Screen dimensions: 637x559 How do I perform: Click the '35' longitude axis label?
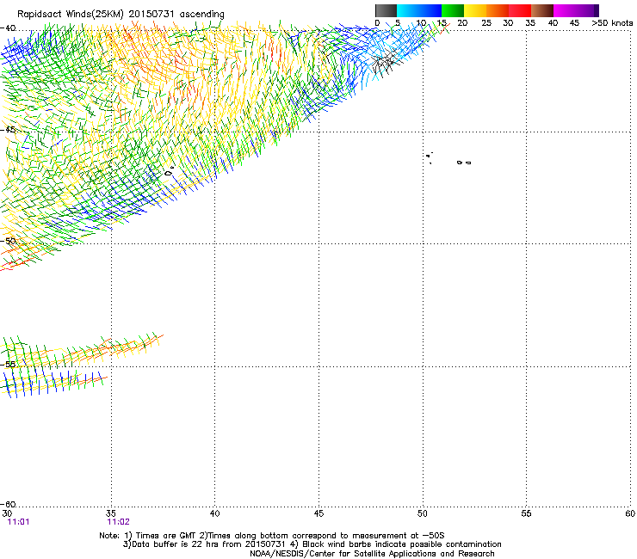click(110, 513)
